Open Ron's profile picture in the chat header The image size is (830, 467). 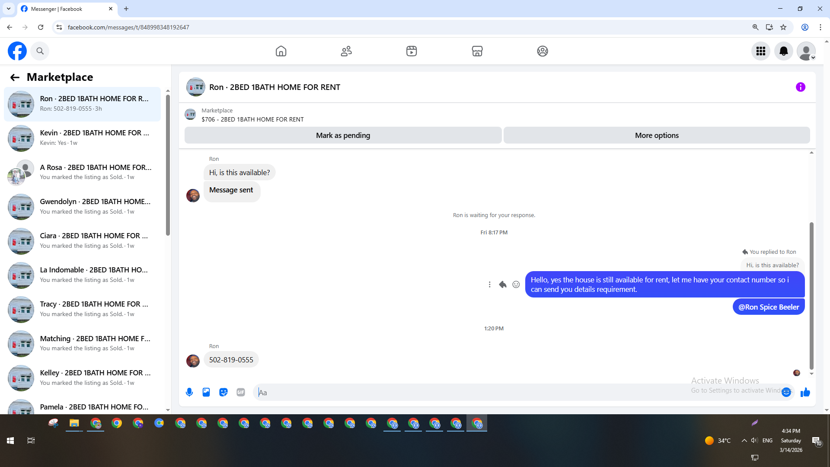point(195,87)
